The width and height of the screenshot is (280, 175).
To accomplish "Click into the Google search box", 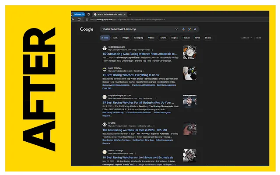I will point(137,29).
